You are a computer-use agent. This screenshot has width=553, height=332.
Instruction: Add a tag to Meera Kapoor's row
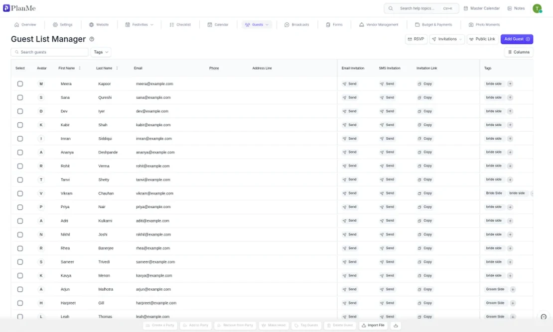click(510, 83)
